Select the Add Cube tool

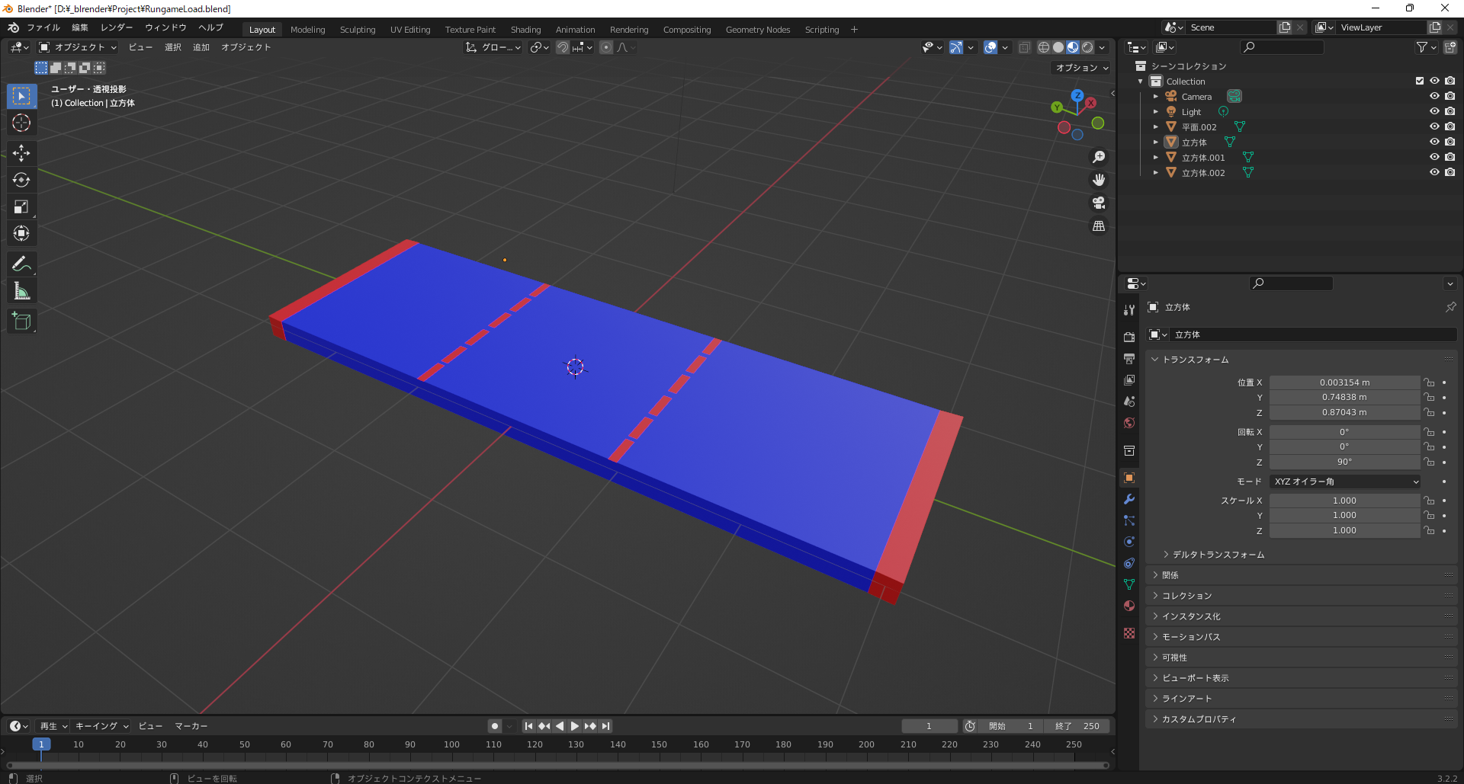pyautogui.click(x=21, y=322)
